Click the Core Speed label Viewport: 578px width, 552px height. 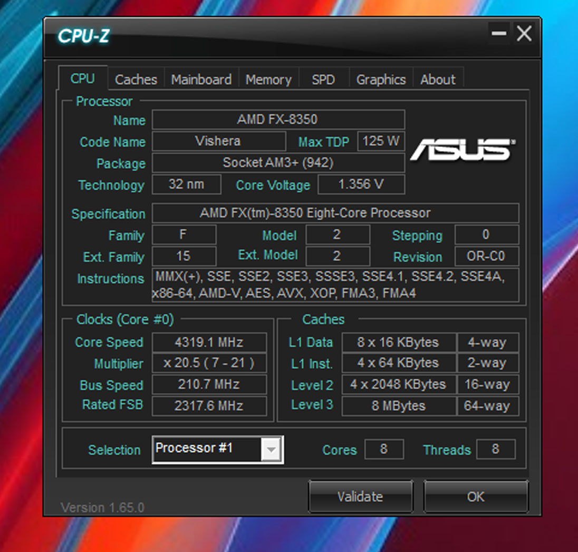pos(109,342)
